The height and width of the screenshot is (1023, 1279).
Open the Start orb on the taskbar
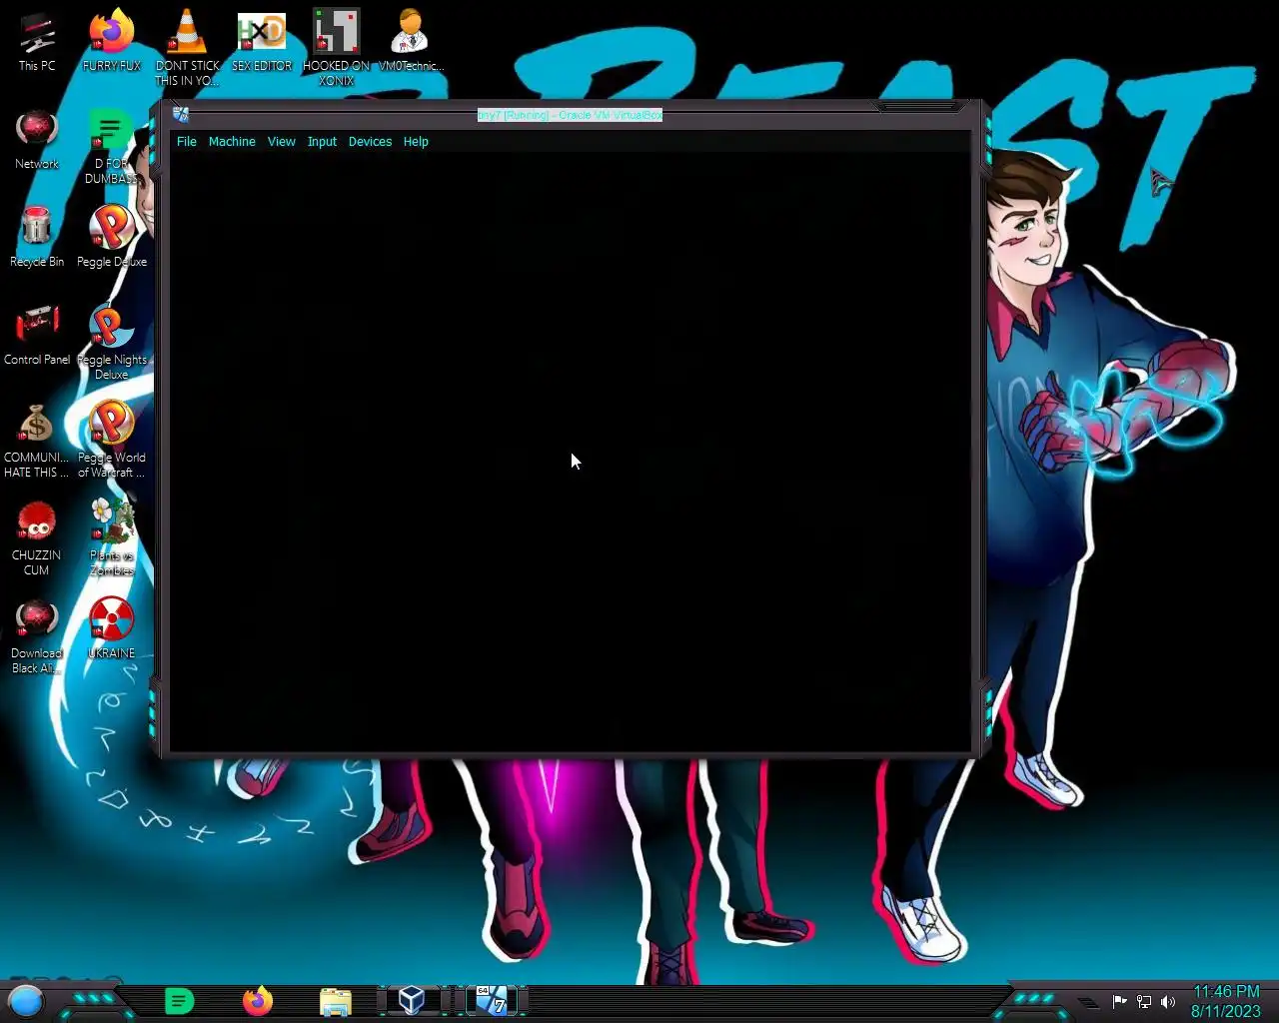[x=26, y=1000]
